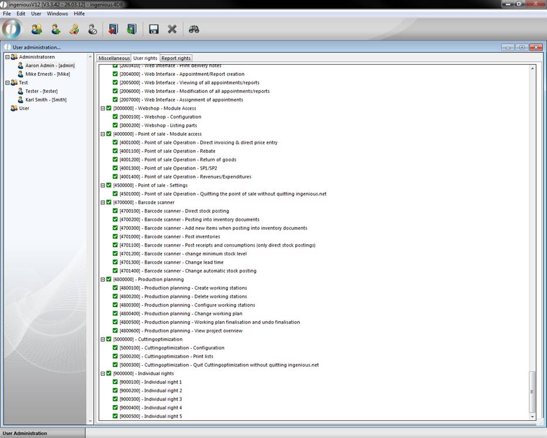Click the rights list scrollbar up arrow
Screen dimensions: 547x438
coord(532,69)
